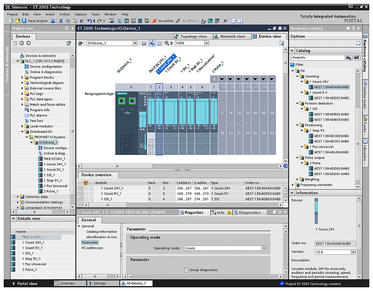Stop CPU with toolbar icon

(217, 21)
